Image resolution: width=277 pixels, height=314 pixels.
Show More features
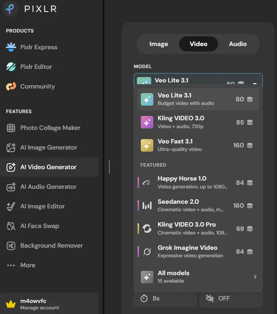(x=49, y=265)
